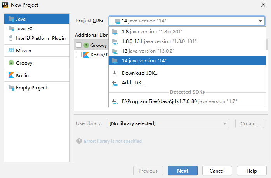Screen dimensions: 271x178
Task: Click the Empty Project folder icon
Action: click(11, 88)
